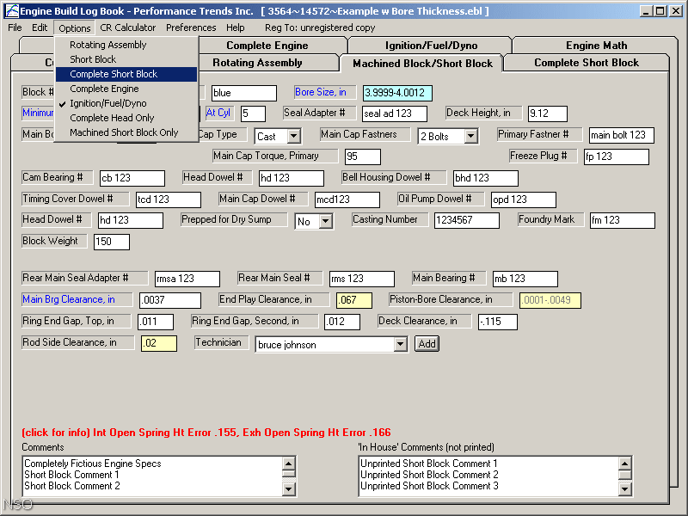Image resolution: width=688 pixels, height=516 pixels.
Task: Click the Bore Size 3.9999-4.0012 field
Action: coord(397,93)
